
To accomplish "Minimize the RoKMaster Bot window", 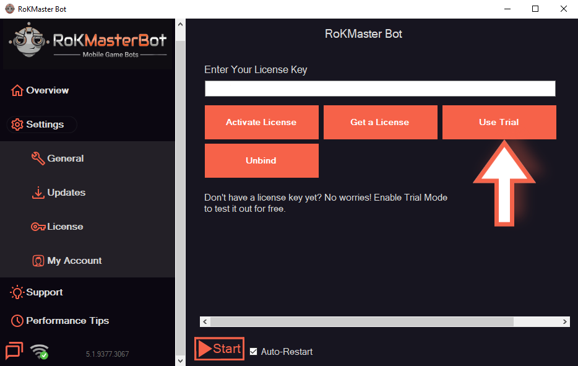I will 507,9.
